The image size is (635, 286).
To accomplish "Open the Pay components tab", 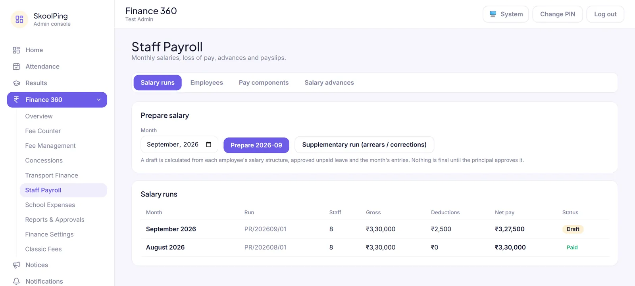I will pos(264,83).
